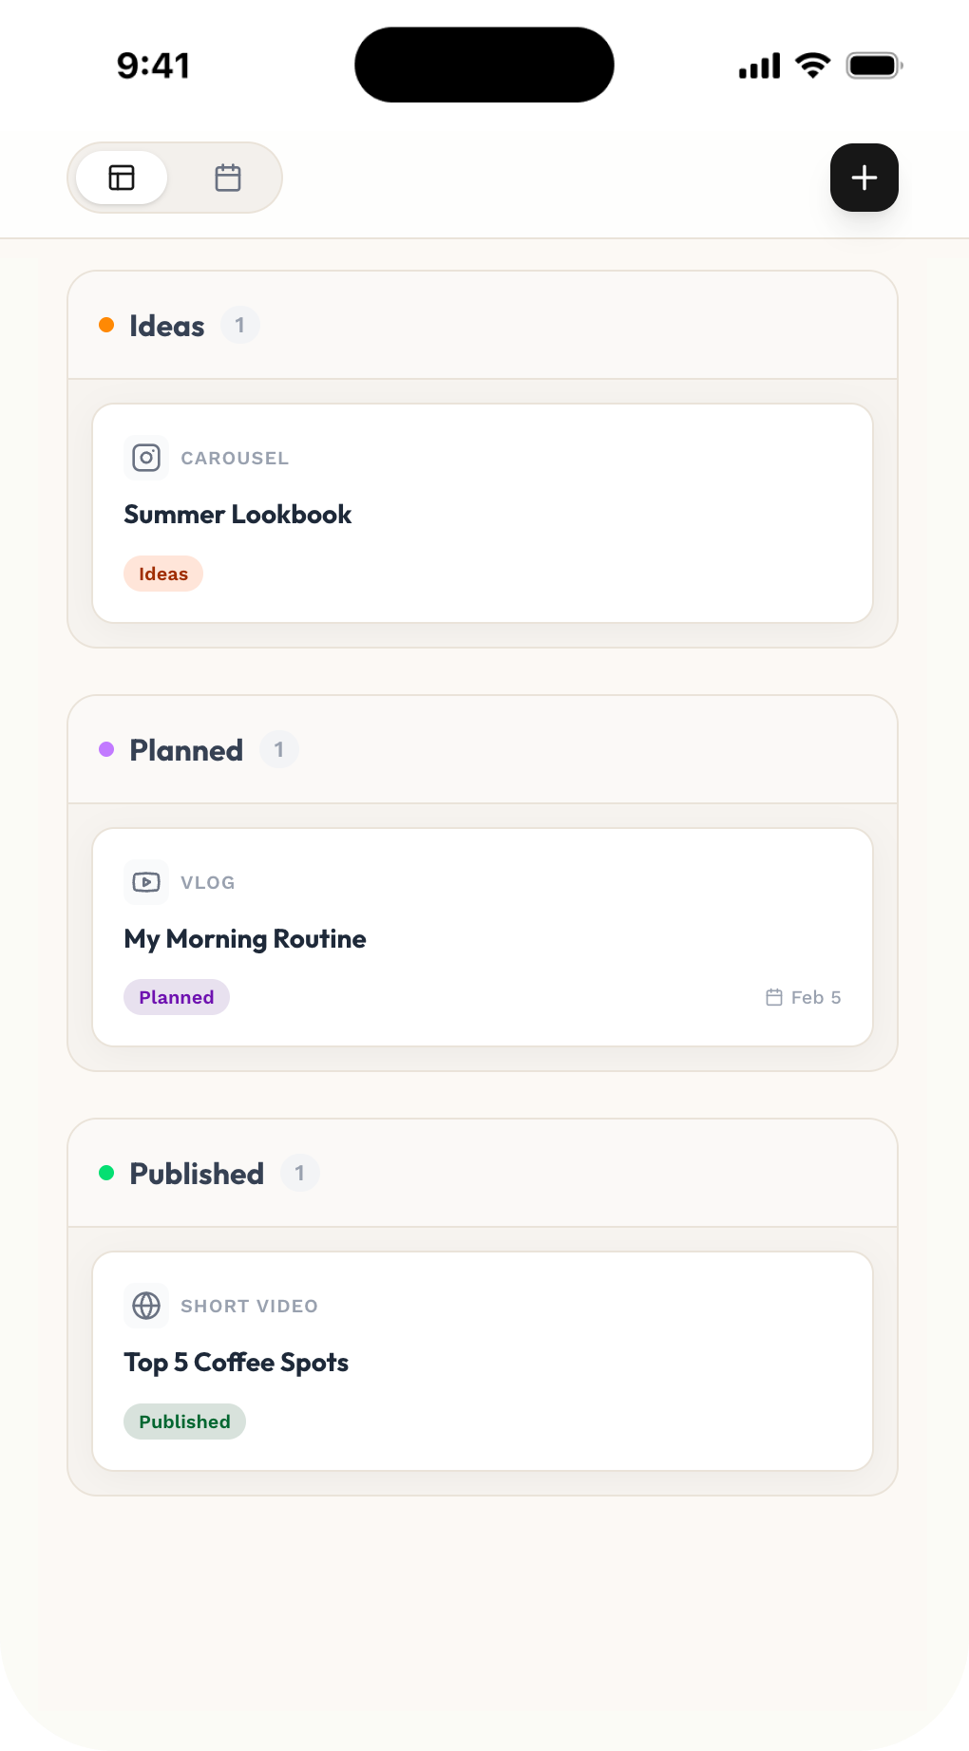This screenshot has width=969, height=1751.
Task: Switch to the calendar view tab
Action: (228, 178)
